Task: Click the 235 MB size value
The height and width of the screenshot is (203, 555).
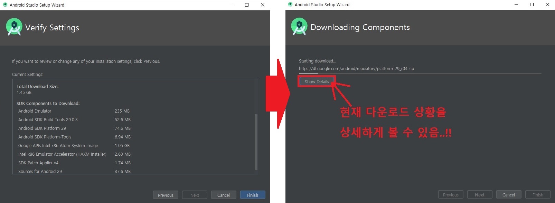Action: click(x=122, y=111)
